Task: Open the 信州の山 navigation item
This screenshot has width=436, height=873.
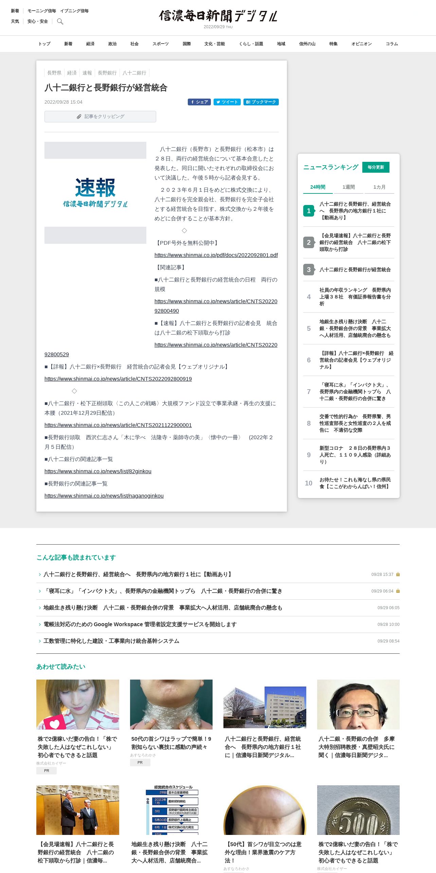Action: (307, 44)
